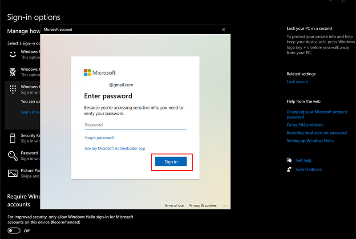Open Fixing PIN problems help link
356x239 pixels.
[x=305, y=125]
